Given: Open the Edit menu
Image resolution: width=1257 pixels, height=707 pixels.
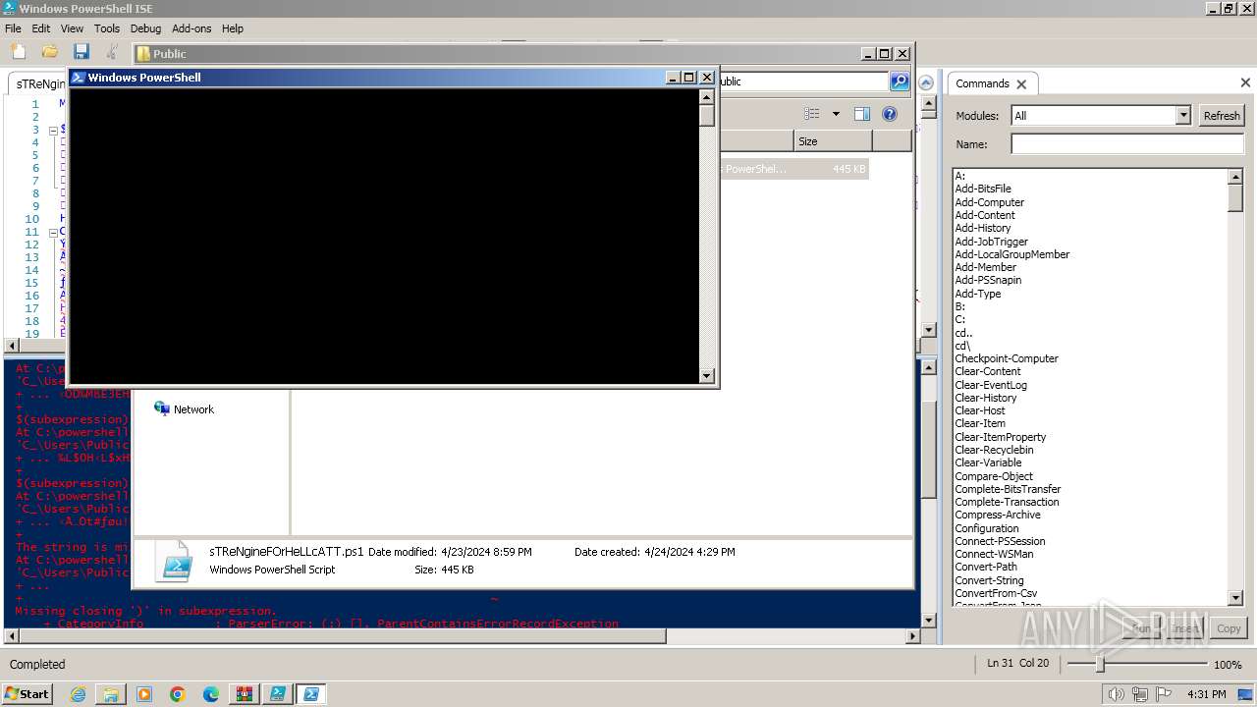Looking at the screenshot, I should 40,28.
